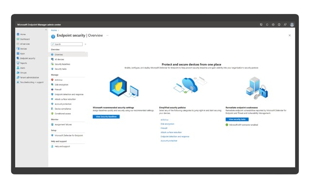Open Disk encryption under Manage
314x188 pixels.
pos(59,85)
